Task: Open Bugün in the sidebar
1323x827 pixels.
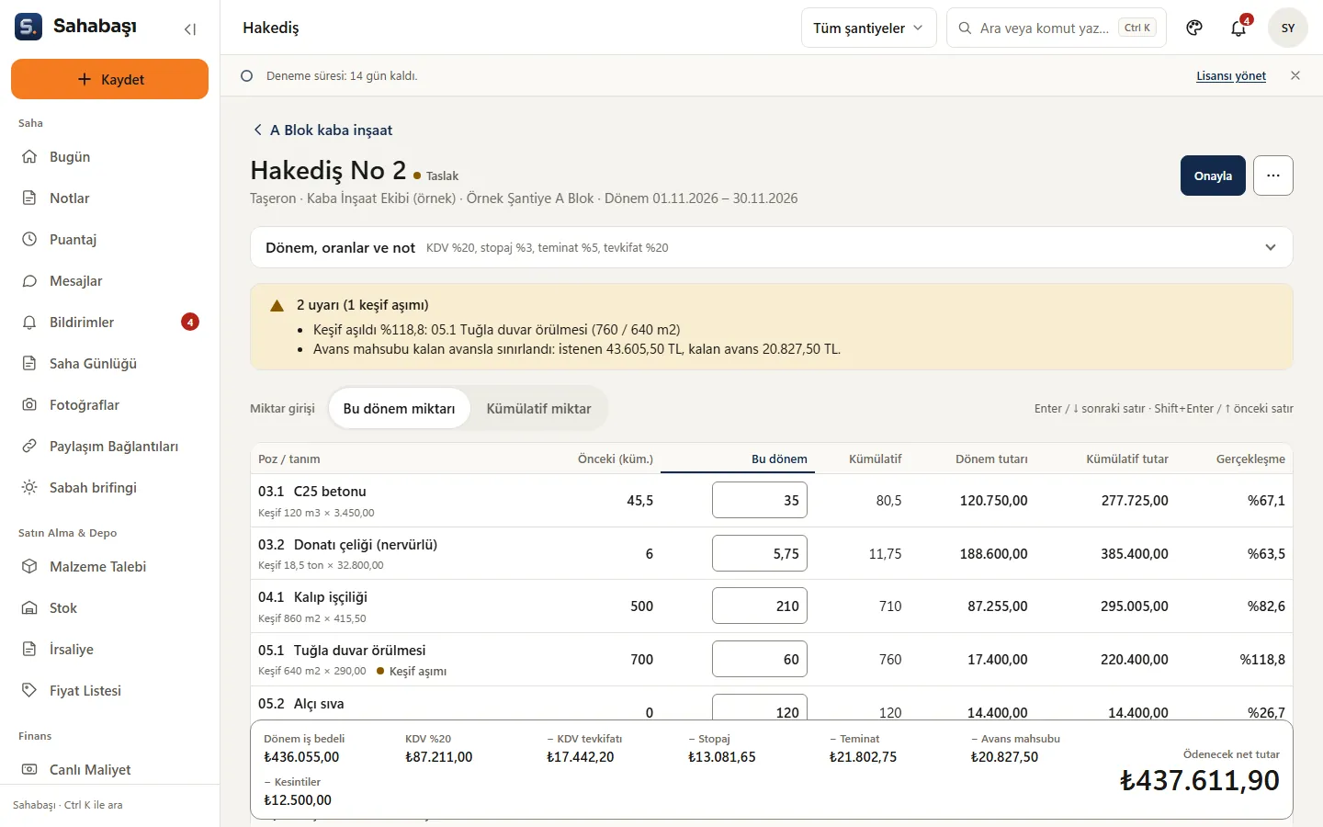Action: [110, 156]
